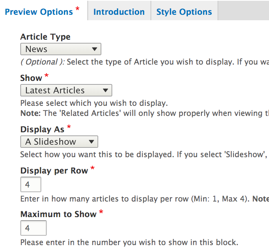Click the 'Please select which you wish to display' text
The image size is (269, 249).
pos(94,103)
